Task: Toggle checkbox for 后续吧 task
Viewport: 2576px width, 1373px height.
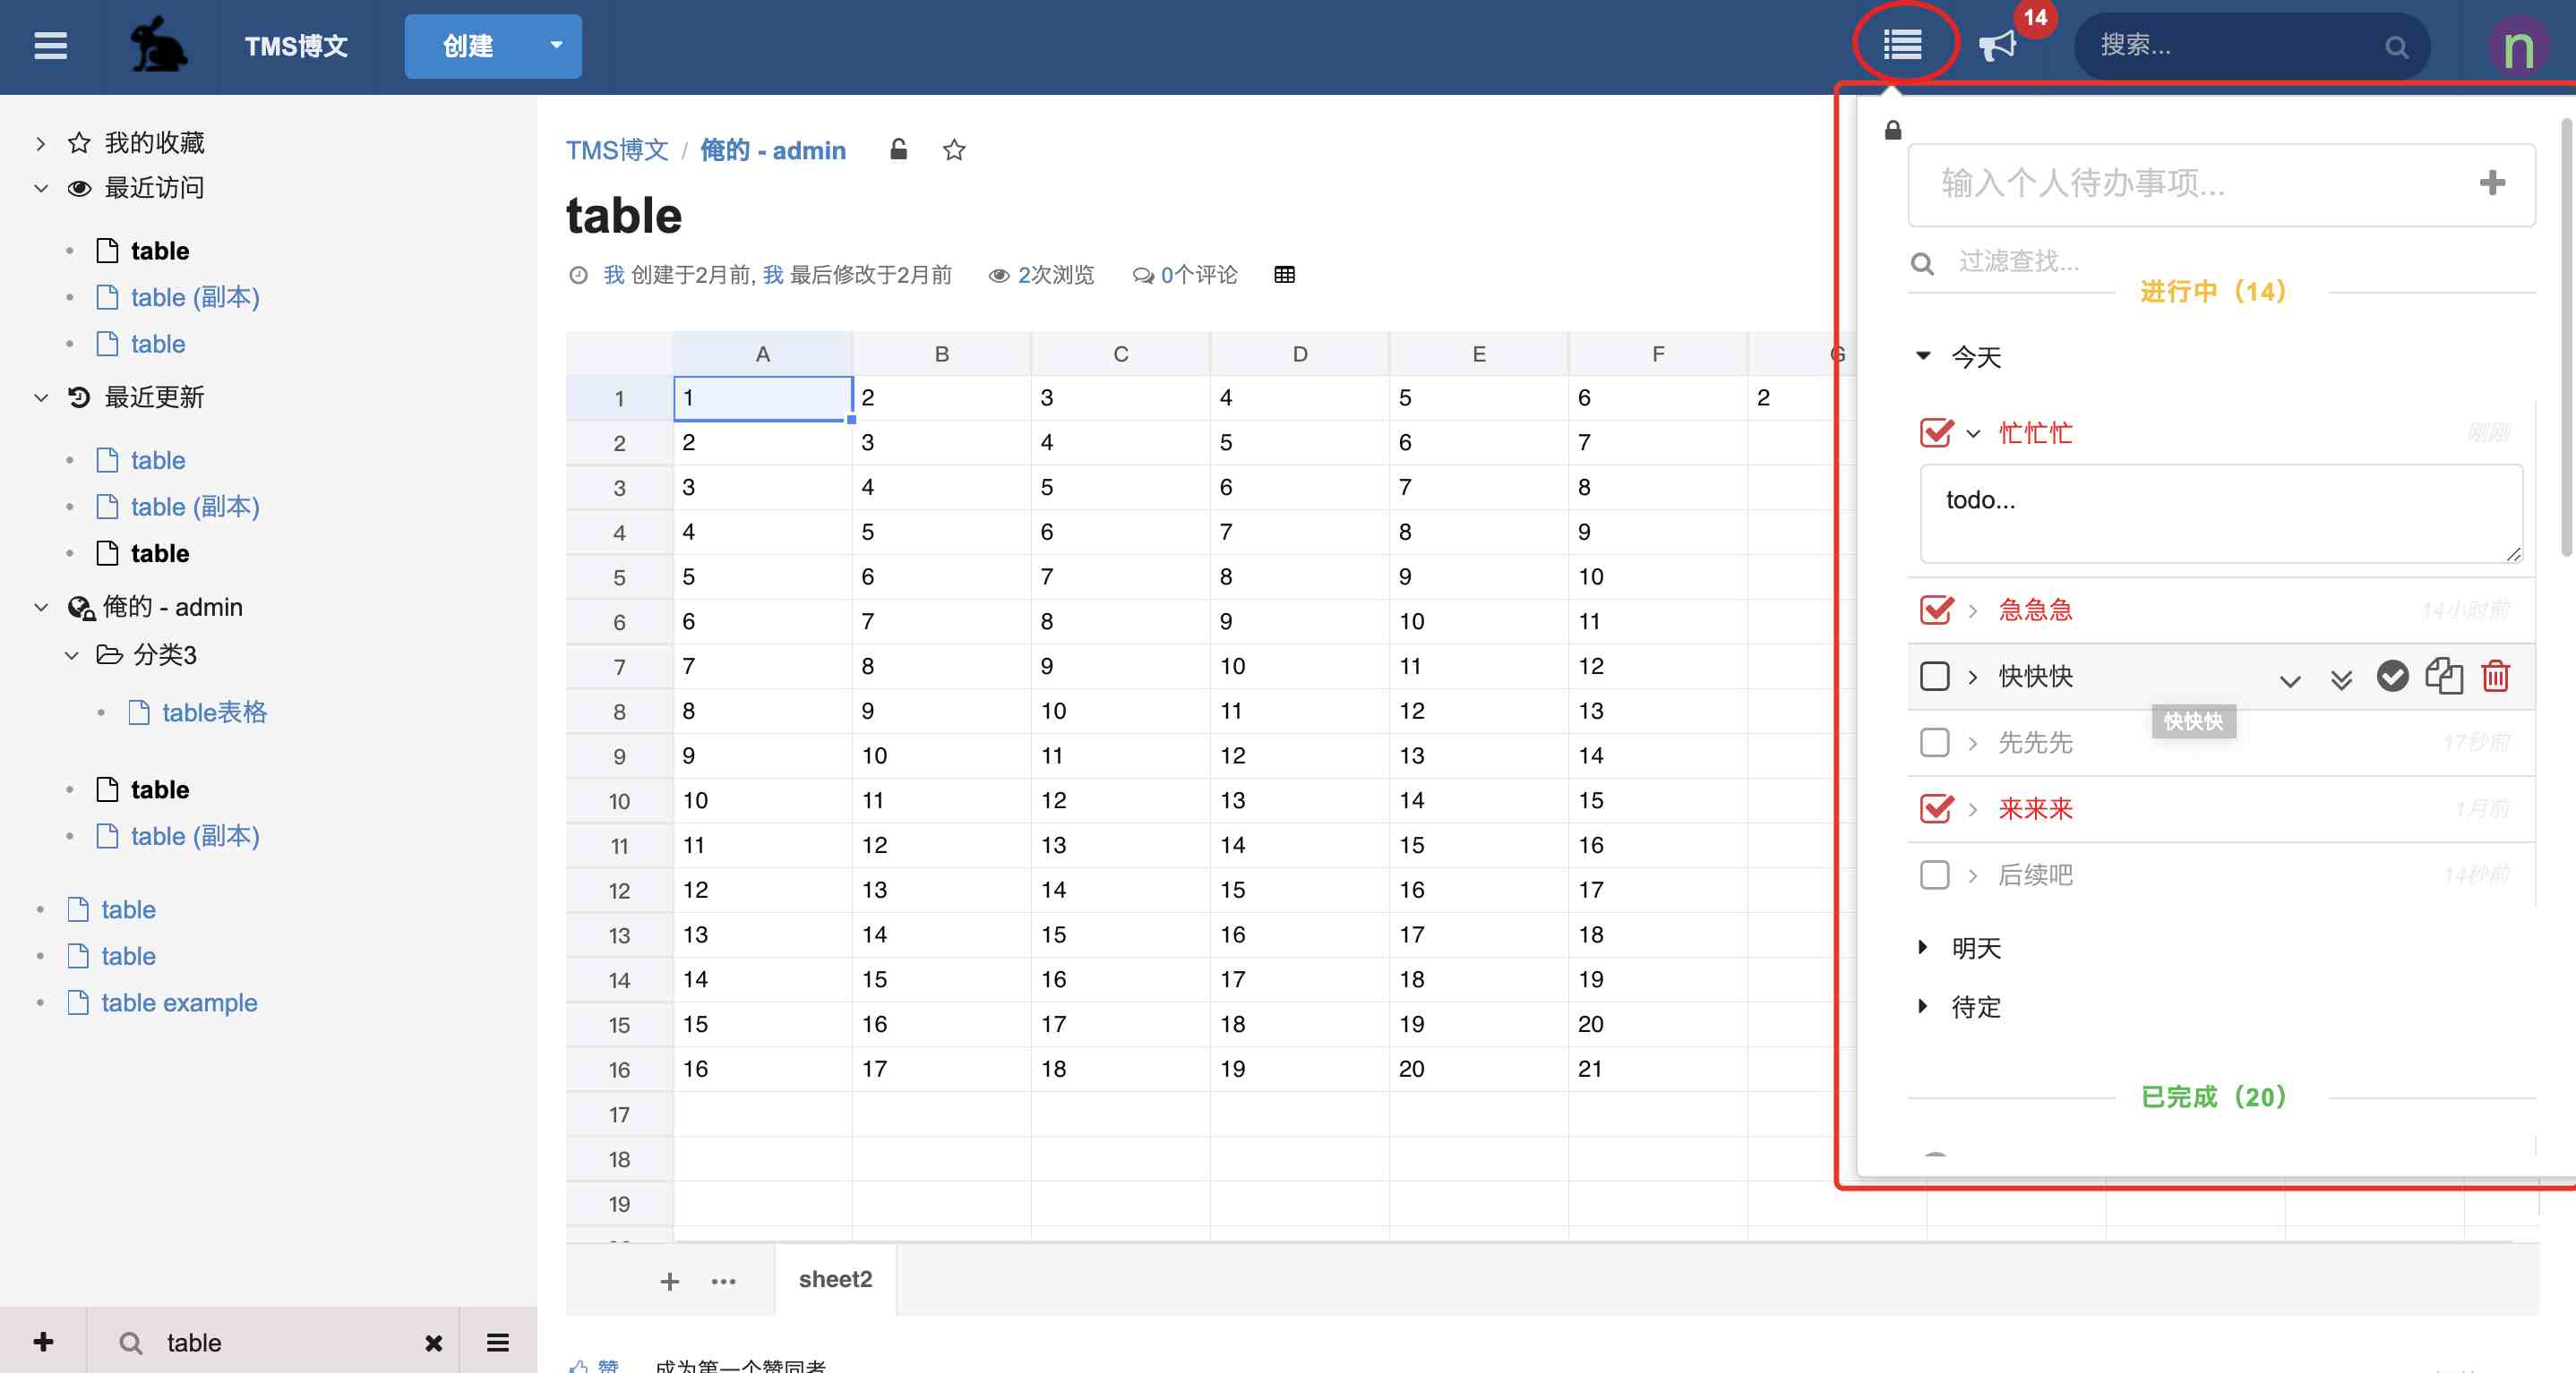Action: coord(1936,874)
